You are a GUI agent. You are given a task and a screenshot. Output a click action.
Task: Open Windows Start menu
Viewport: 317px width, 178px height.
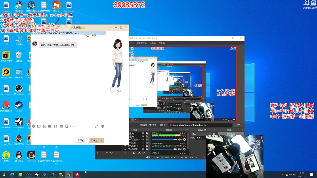pos(4,175)
